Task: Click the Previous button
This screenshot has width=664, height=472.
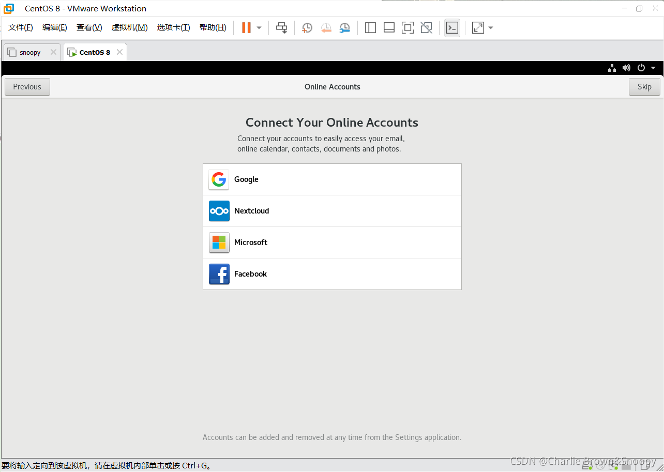Action: point(27,87)
